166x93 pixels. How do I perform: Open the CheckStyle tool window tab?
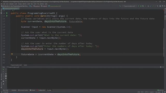[x=13, y=90]
